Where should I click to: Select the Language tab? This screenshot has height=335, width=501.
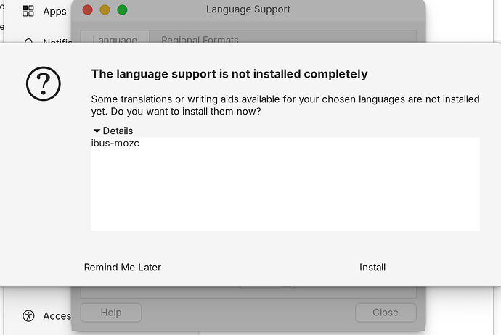click(115, 40)
